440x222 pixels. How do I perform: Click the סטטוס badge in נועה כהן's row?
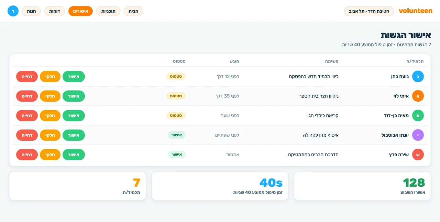click(176, 76)
